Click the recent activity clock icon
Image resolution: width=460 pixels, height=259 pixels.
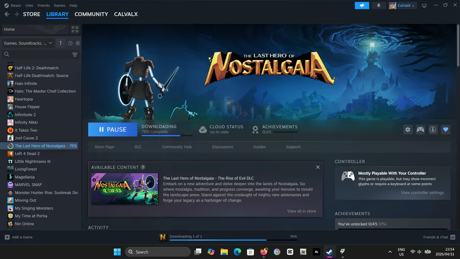click(x=70, y=43)
